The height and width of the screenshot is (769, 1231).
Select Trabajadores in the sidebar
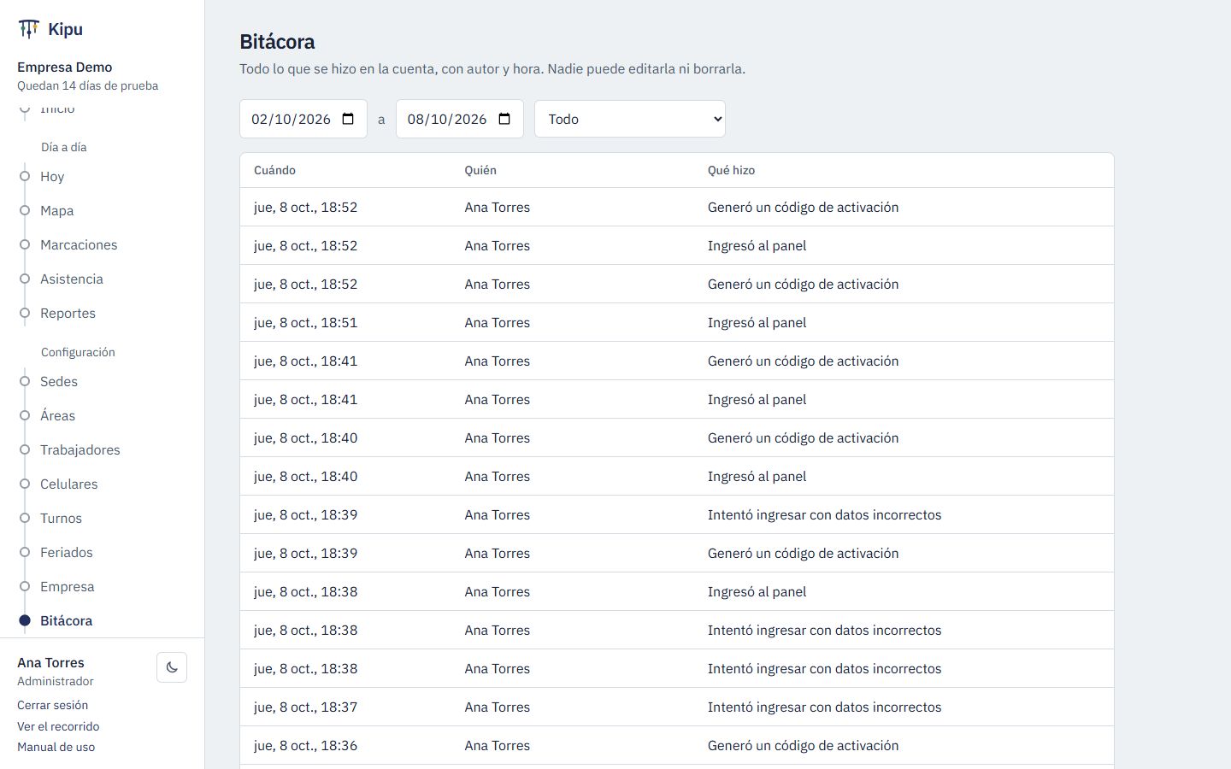coord(80,449)
